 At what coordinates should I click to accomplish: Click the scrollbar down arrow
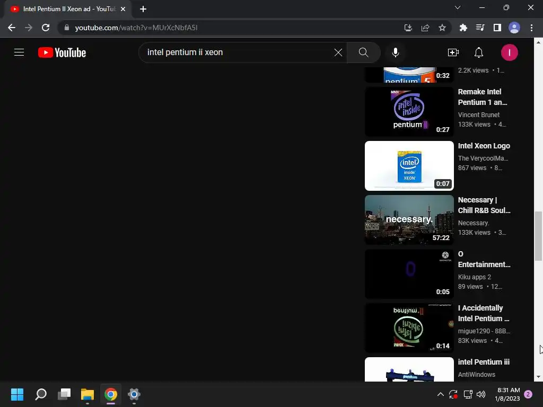click(x=538, y=377)
